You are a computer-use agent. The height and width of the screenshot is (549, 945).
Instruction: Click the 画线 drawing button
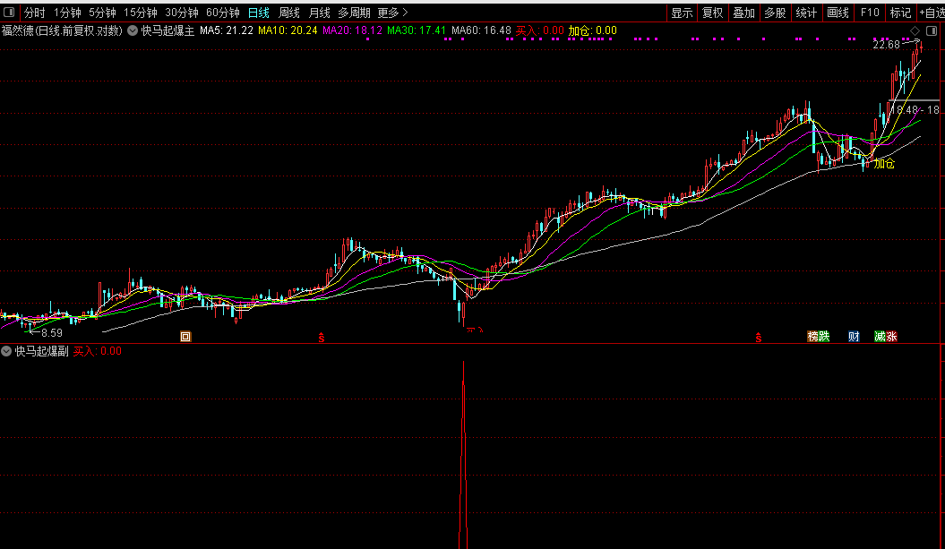tap(838, 13)
